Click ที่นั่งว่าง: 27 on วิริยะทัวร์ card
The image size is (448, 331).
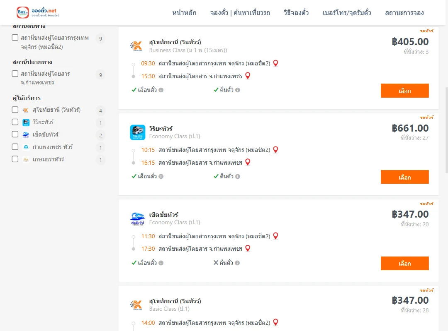click(414, 138)
